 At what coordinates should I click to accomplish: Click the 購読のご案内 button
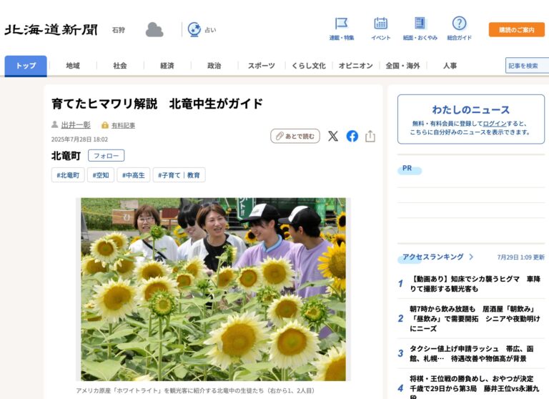tap(516, 29)
